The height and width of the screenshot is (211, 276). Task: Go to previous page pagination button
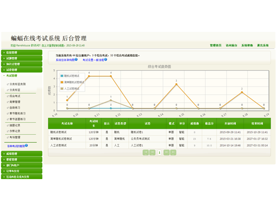pyautogui.click(x=152, y=153)
